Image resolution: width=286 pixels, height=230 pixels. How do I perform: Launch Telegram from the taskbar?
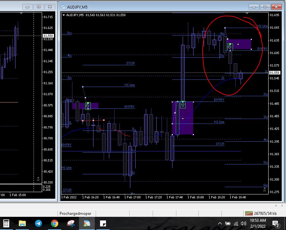click(38, 223)
